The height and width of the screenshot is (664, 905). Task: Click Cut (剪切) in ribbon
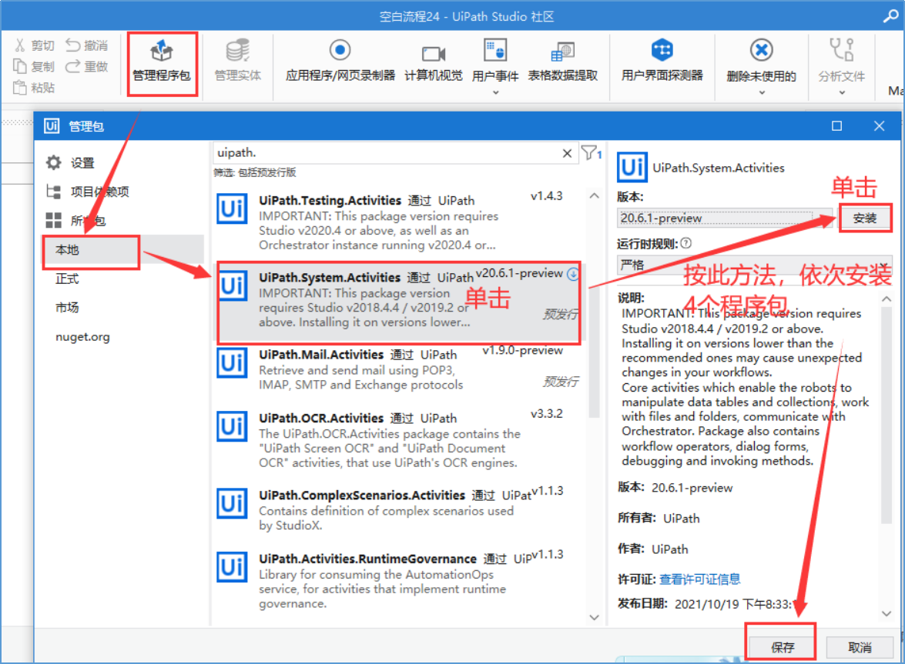(x=35, y=45)
